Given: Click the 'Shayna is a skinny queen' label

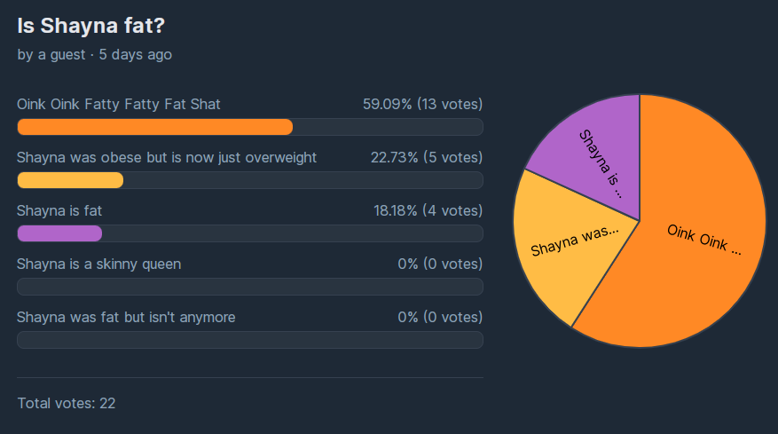Looking at the screenshot, I should click(x=98, y=264).
